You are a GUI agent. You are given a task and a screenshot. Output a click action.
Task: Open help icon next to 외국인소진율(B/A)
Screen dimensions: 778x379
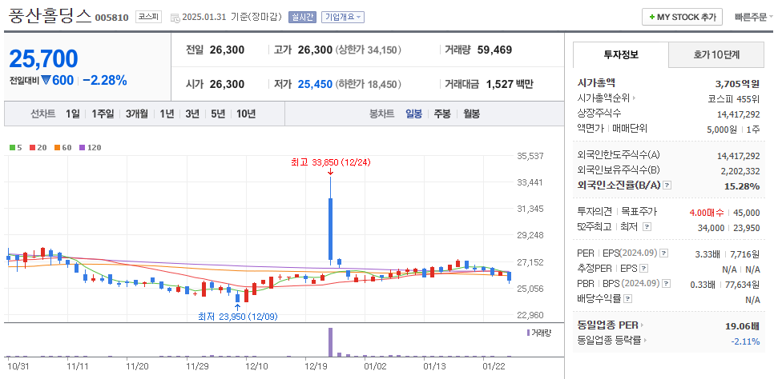point(667,186)
